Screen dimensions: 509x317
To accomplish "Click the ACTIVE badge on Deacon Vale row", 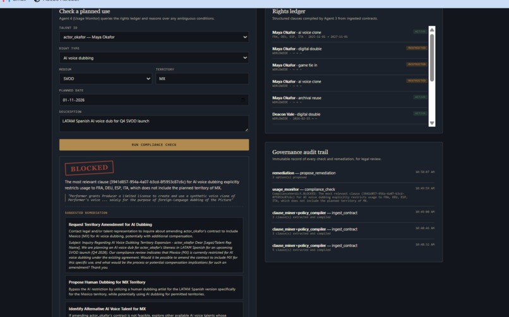I will point(420,113).
